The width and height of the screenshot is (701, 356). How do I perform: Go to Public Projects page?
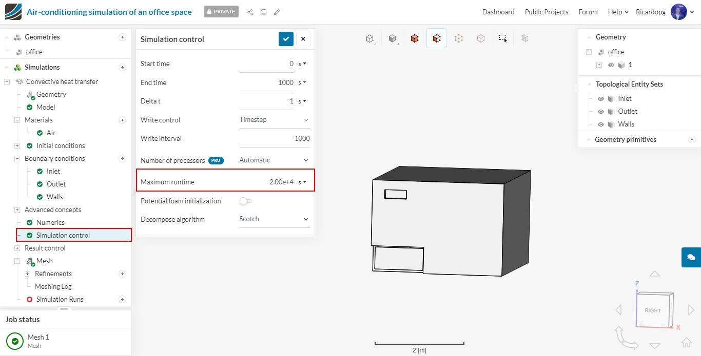pos(546,12)
